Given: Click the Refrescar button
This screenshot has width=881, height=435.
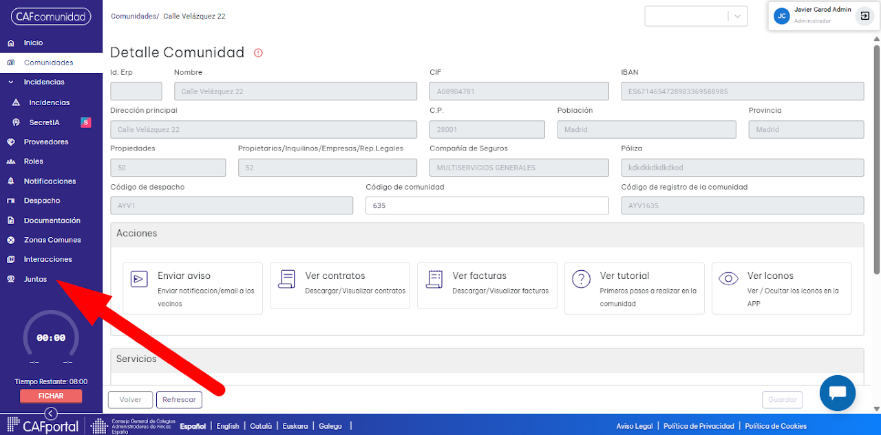Looking at the screenshot, I should tap(179, 399).
